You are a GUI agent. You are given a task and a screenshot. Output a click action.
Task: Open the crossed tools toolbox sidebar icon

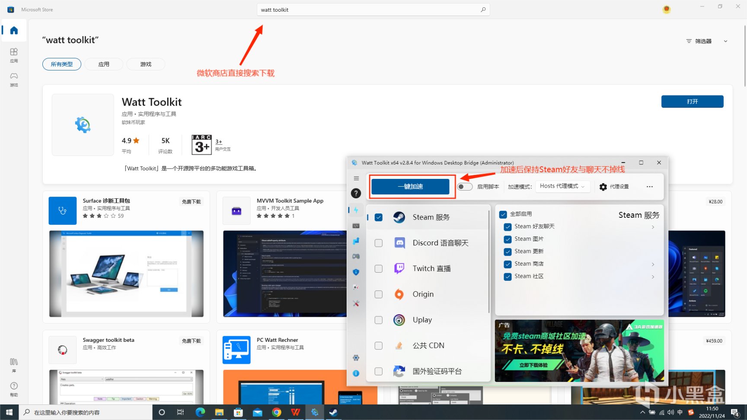pyautogui.click(x=356, y=303)
